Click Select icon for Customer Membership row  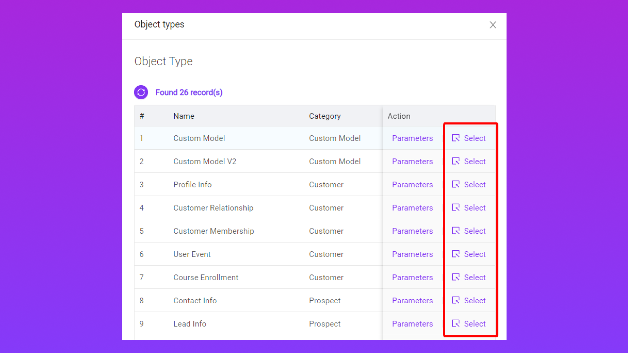click(x=456, y=231)
